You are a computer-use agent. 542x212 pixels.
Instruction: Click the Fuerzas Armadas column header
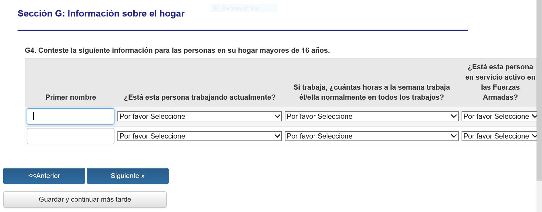coord(500,82)
